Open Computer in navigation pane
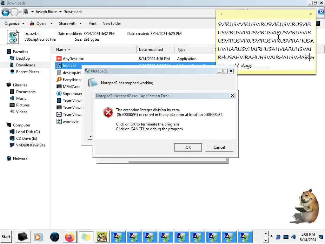325x244 pixels. click(22, 125)
